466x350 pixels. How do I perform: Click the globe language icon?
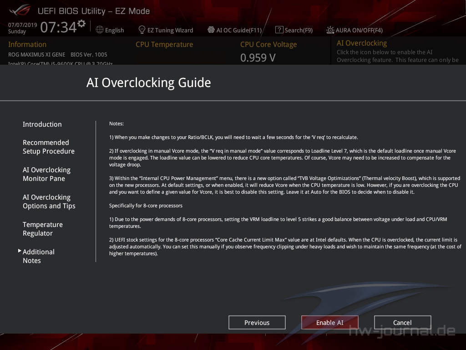pos(100,30)
